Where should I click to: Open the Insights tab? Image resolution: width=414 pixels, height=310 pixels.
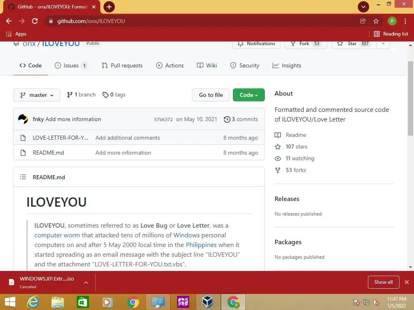click(x=287, y=65)
